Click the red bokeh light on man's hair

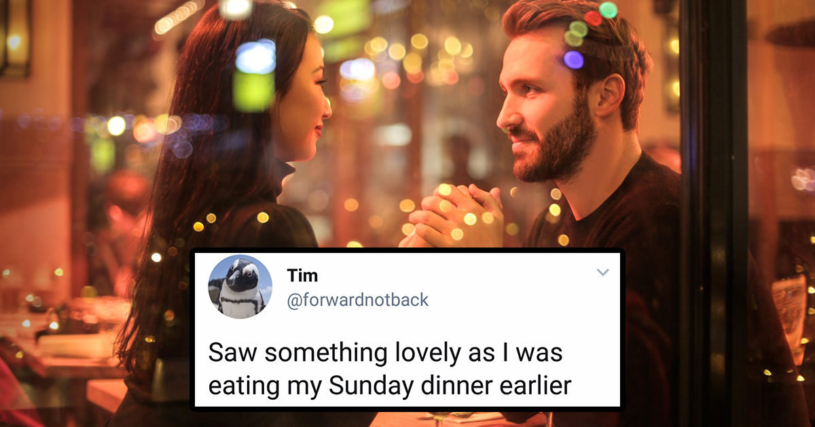(593, 18)
